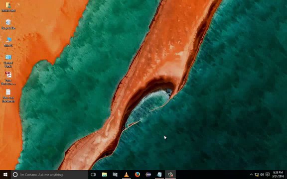Open File Explorer from the taskbar
Screen dimensions: 287x179
[x=104, y=175]
